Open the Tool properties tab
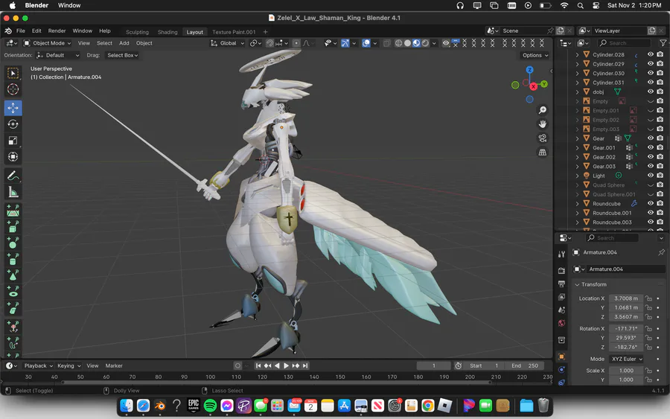The width and height of the screenshot is (670, 419). (561, 254)
